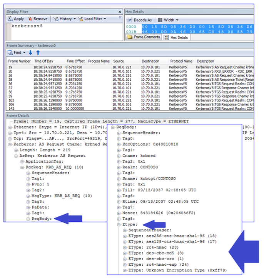The width and height of the screenshot is (264, 280).
Task: Sort by Protocol Name column
Action: click(181, 61)
